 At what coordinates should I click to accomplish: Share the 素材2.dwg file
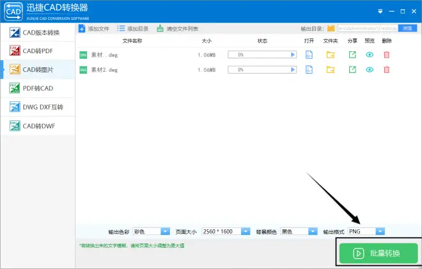[352, 70]
